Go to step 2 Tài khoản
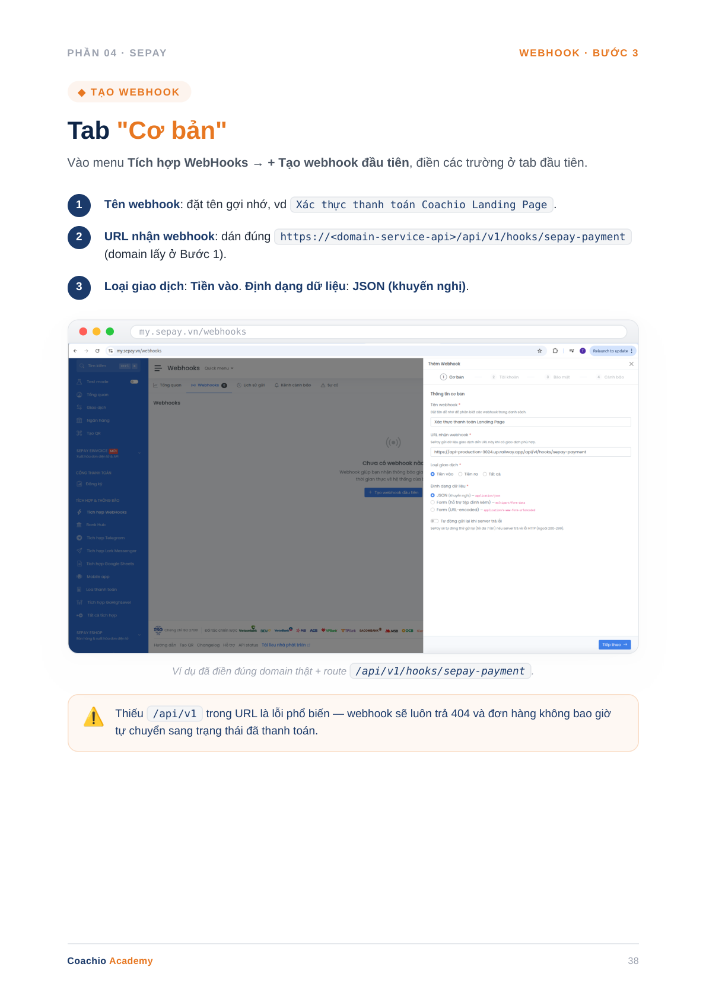706x999 pixels. click(505, 377)
